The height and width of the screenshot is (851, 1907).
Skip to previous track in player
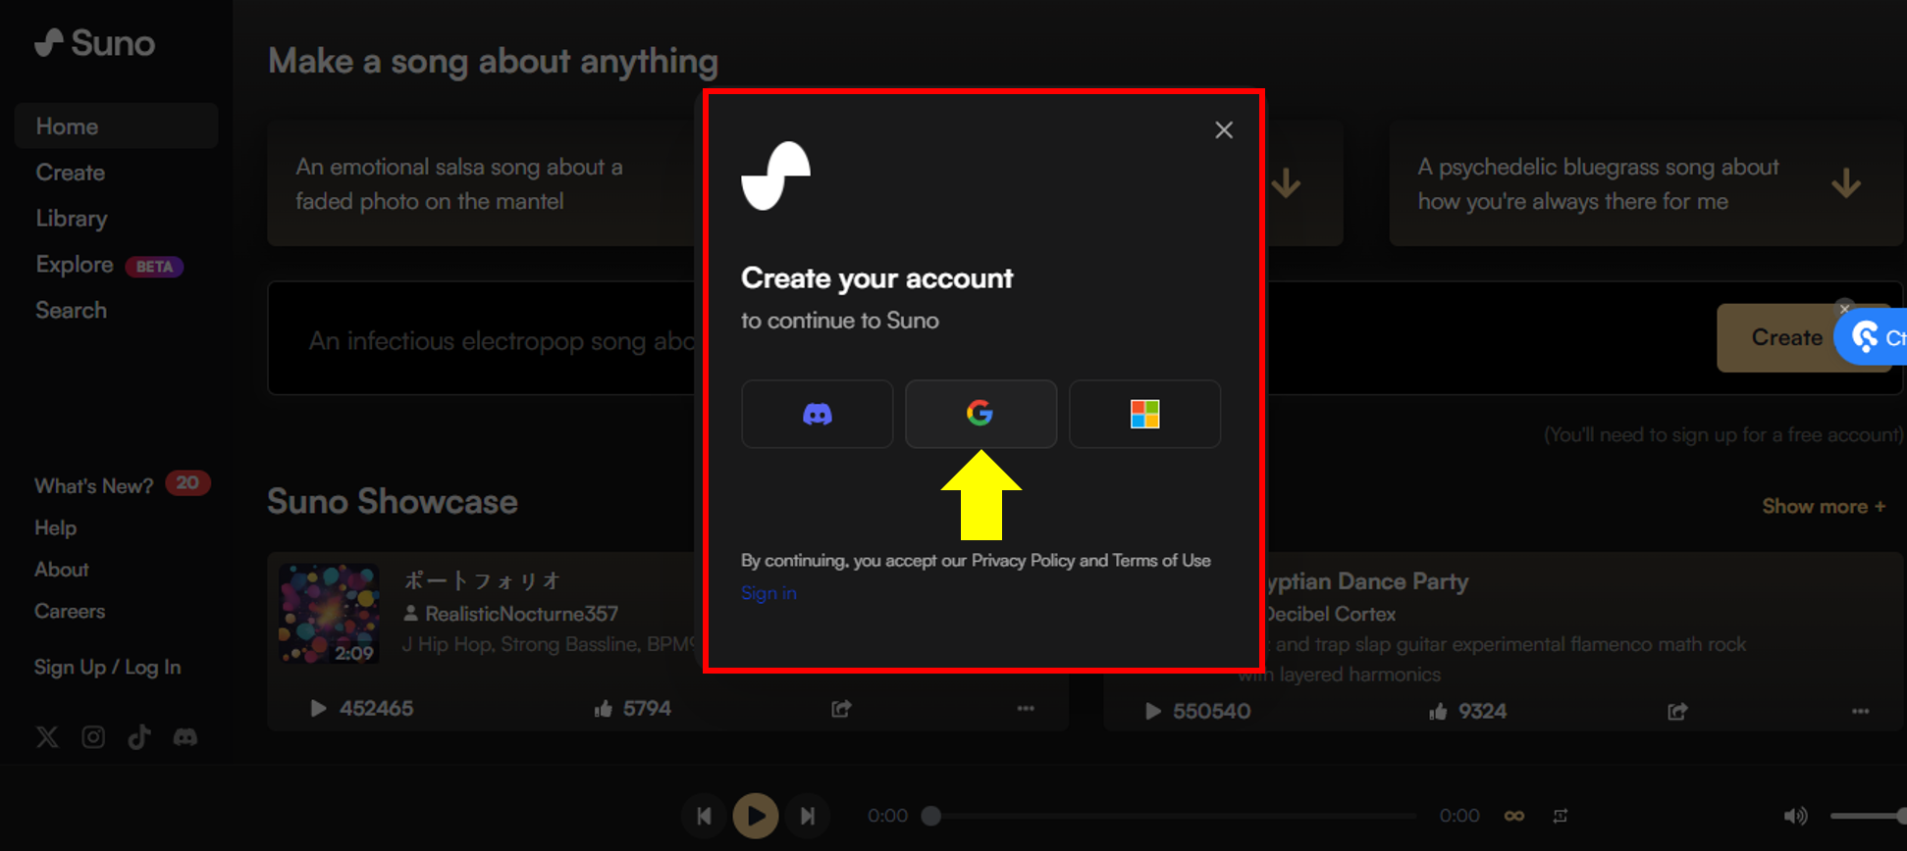pos(704,816)
